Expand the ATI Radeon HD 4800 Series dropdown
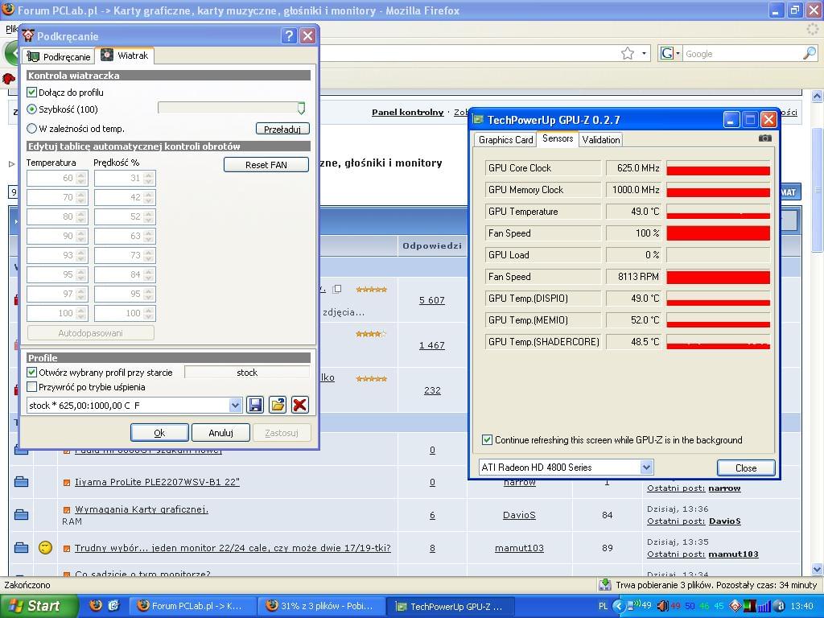 point(646,468)
